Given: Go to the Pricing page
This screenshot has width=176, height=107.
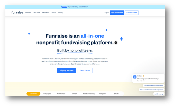Looking at the screenshot, I should (60, 13).
